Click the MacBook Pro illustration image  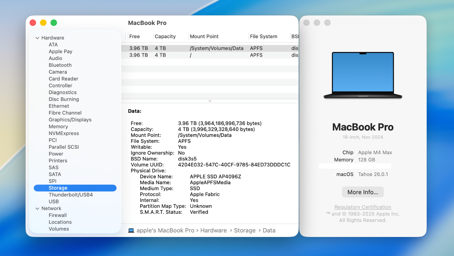pyautogui.click(x=363, y=75)
